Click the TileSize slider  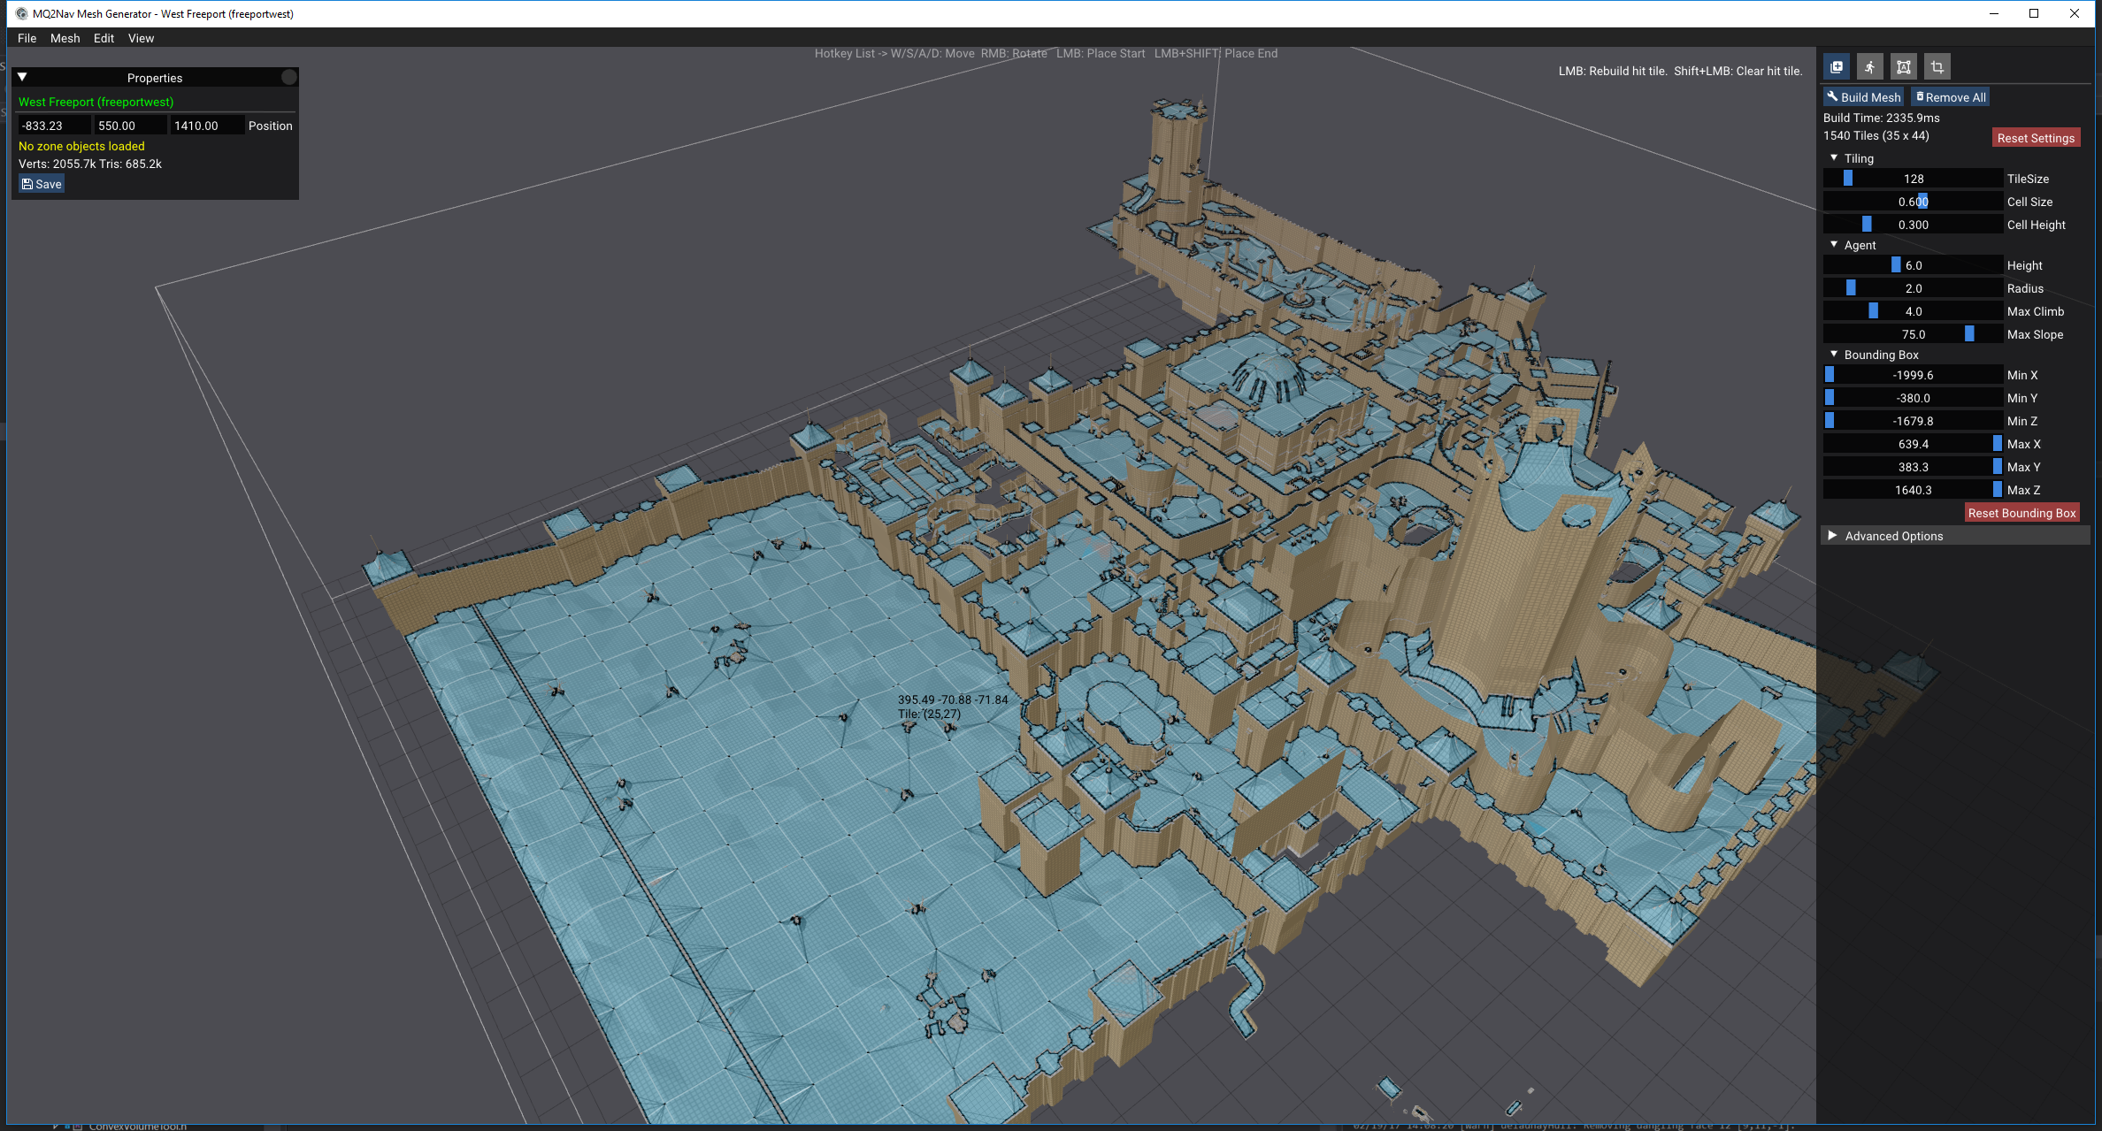pyautogui.click(x=1913, y=179)
